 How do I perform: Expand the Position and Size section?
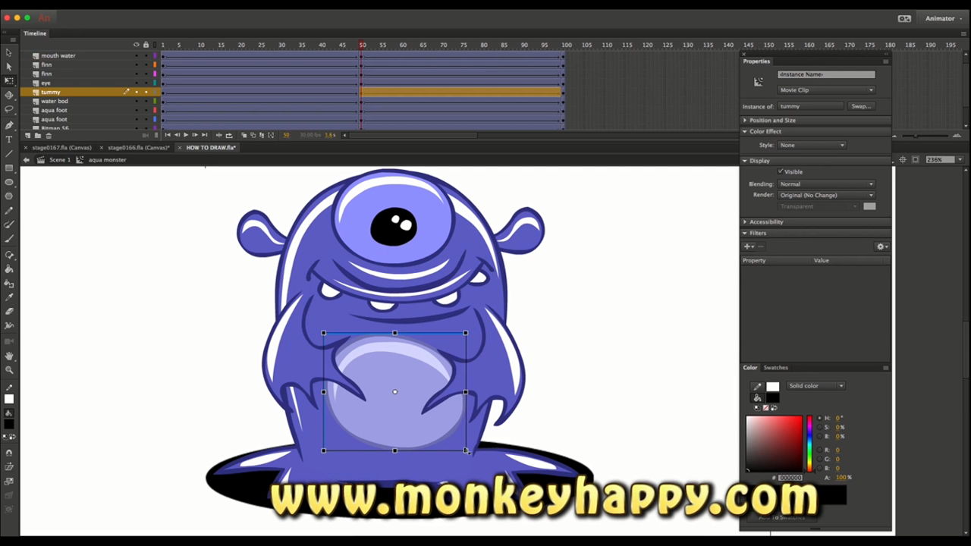click(x=745, y=120)
